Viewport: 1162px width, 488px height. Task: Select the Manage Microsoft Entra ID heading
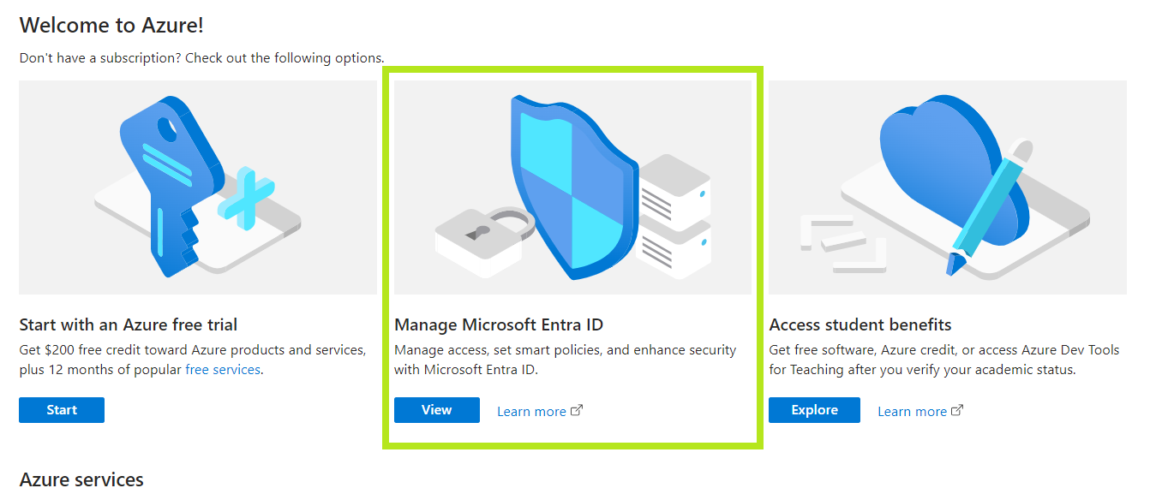click(x=499, y=324)
